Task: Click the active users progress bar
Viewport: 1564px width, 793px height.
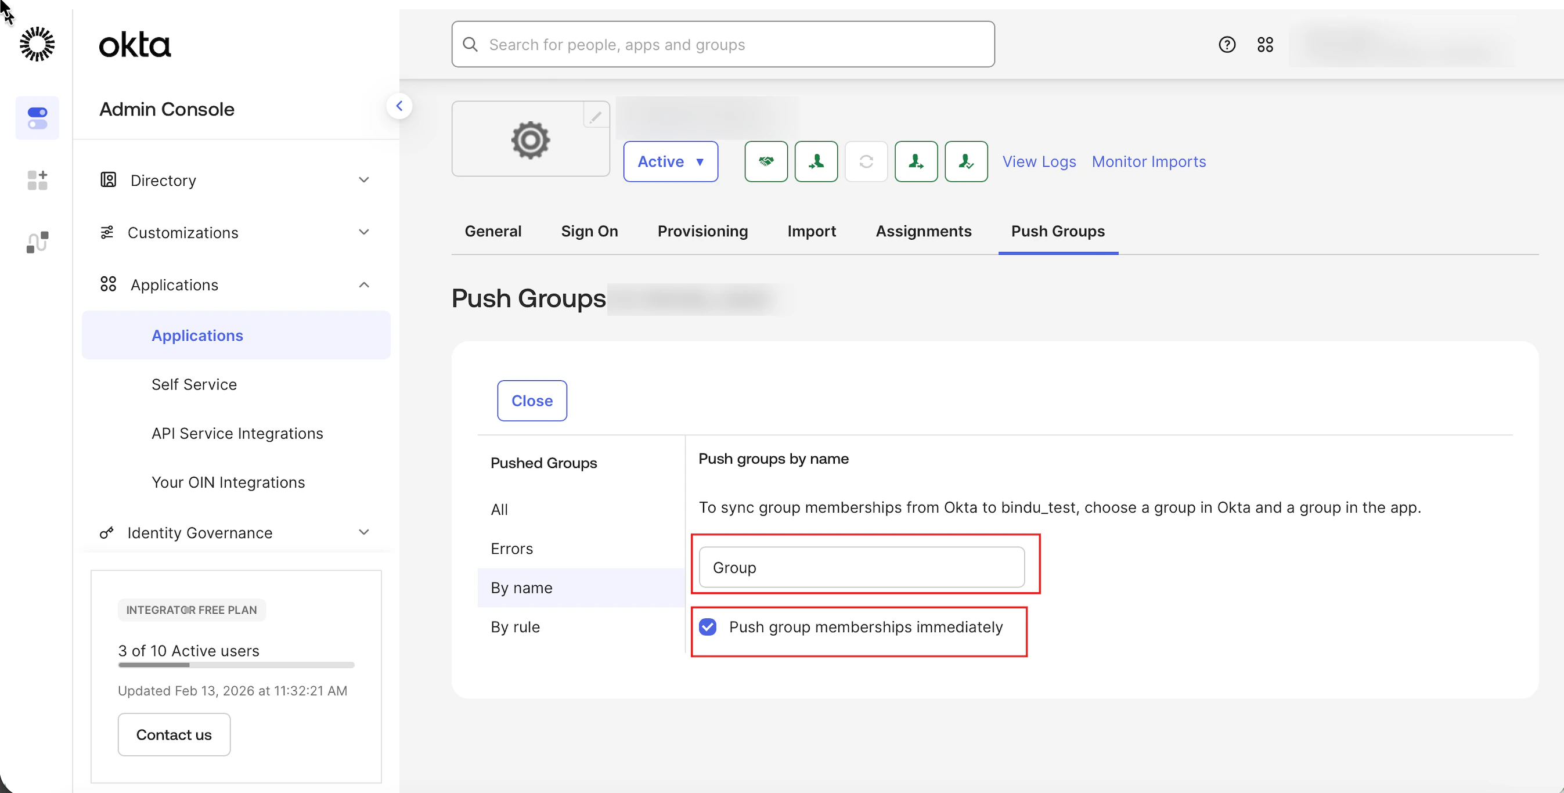Action: pyautogui.click(x=236, y=665)
